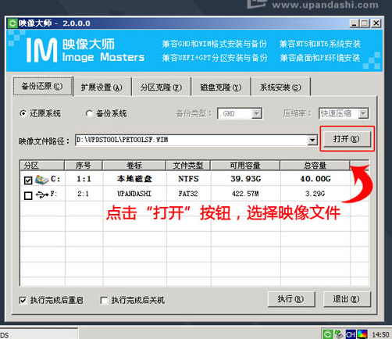Viewport: 392px width, 339px height.
Task: Click the F: USB drive icon
Action: 42,194
